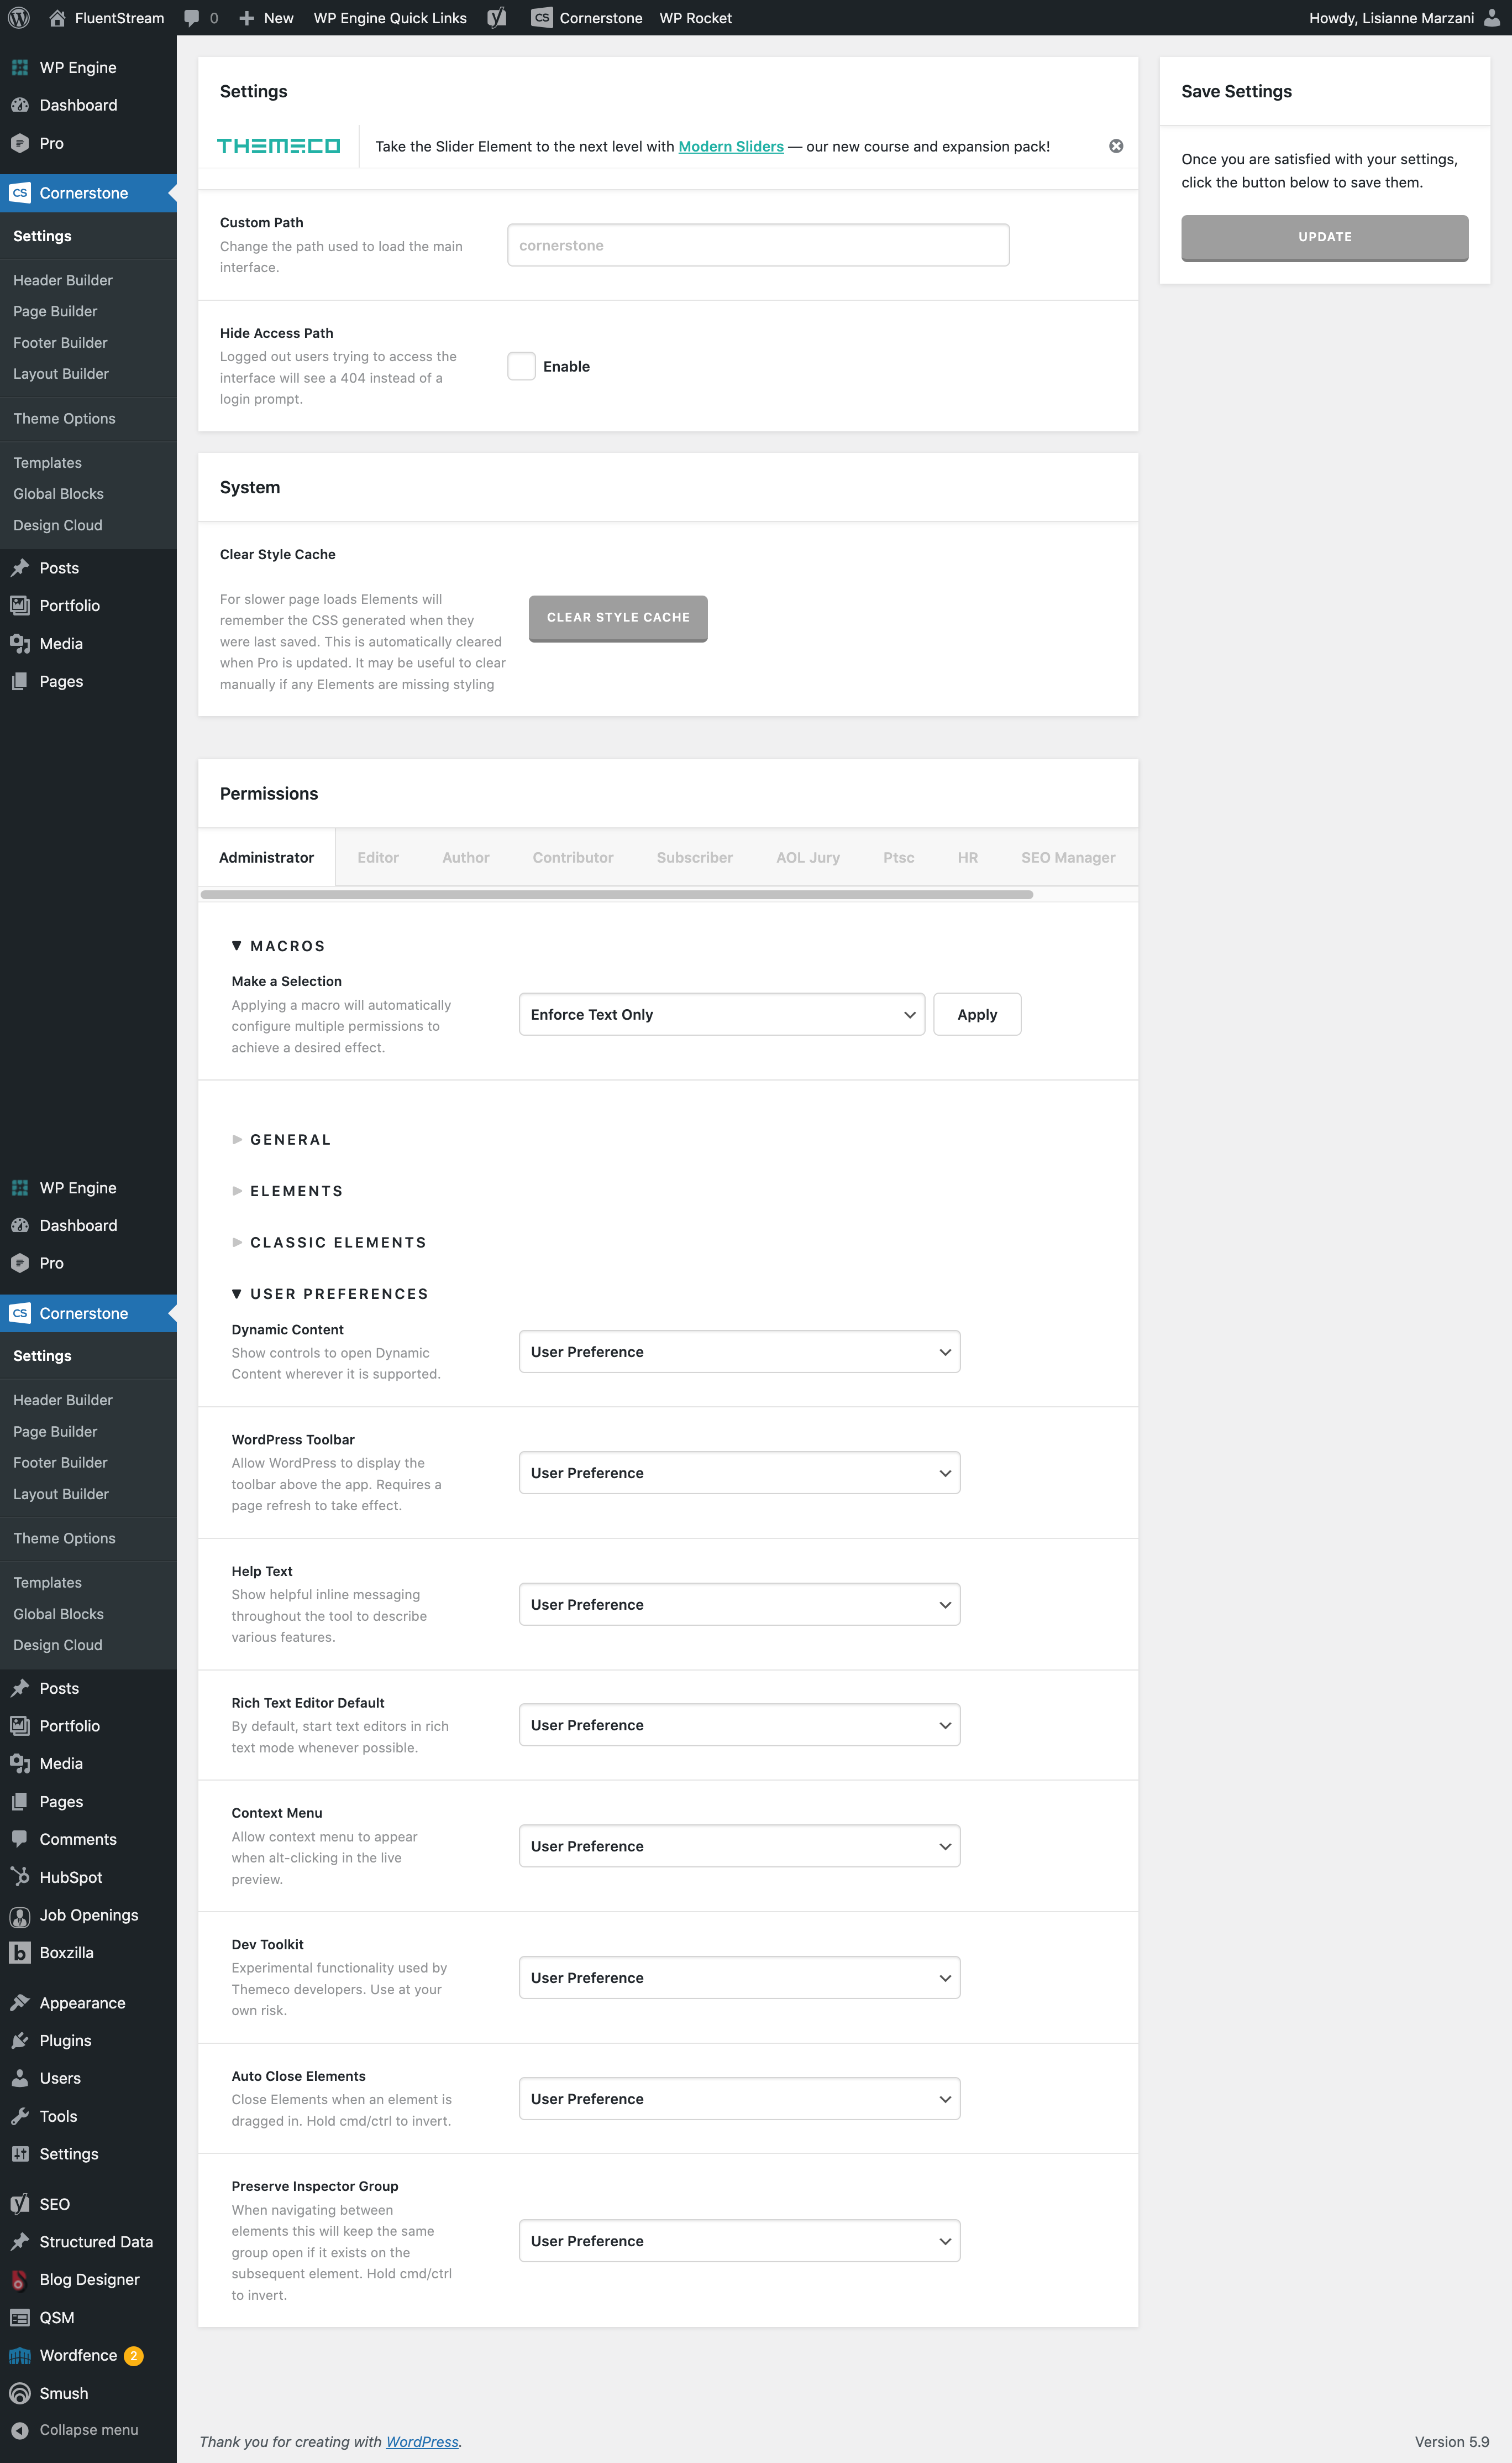Click the Wordfence notification badge 2
Image resolution: width=1512 pixels, height=2463 pixels.
coord(133,2356)
